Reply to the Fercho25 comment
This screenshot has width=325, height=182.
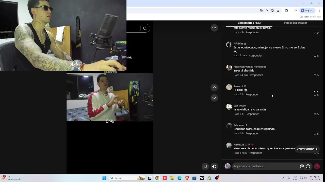click(x=255, y=153)
